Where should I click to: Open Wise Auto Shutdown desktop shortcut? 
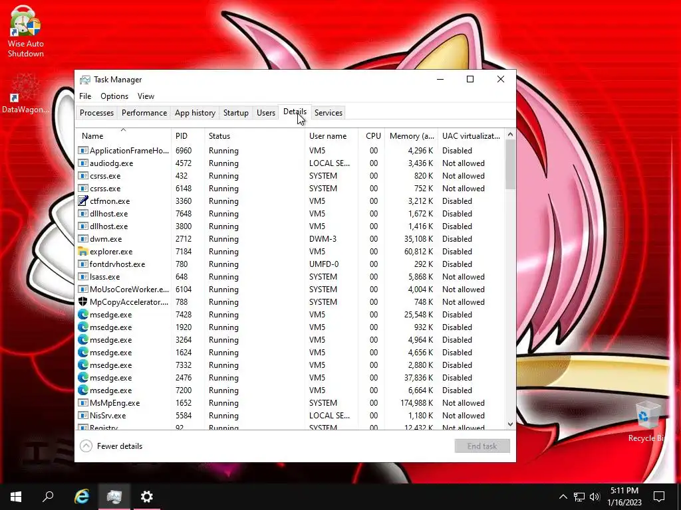[x=26, y=31]
